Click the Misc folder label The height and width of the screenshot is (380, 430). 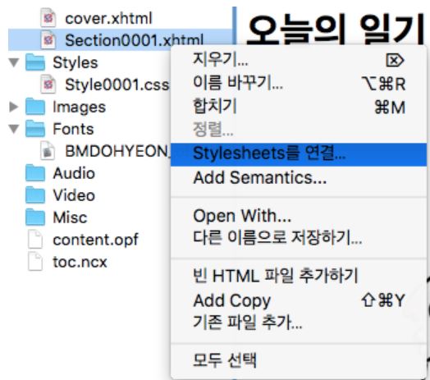pyautogui.click(x=70, y=217)
